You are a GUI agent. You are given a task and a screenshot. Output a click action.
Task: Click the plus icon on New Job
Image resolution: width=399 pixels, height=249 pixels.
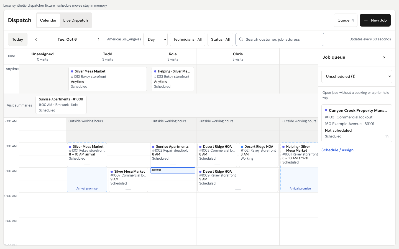(366, 20)
